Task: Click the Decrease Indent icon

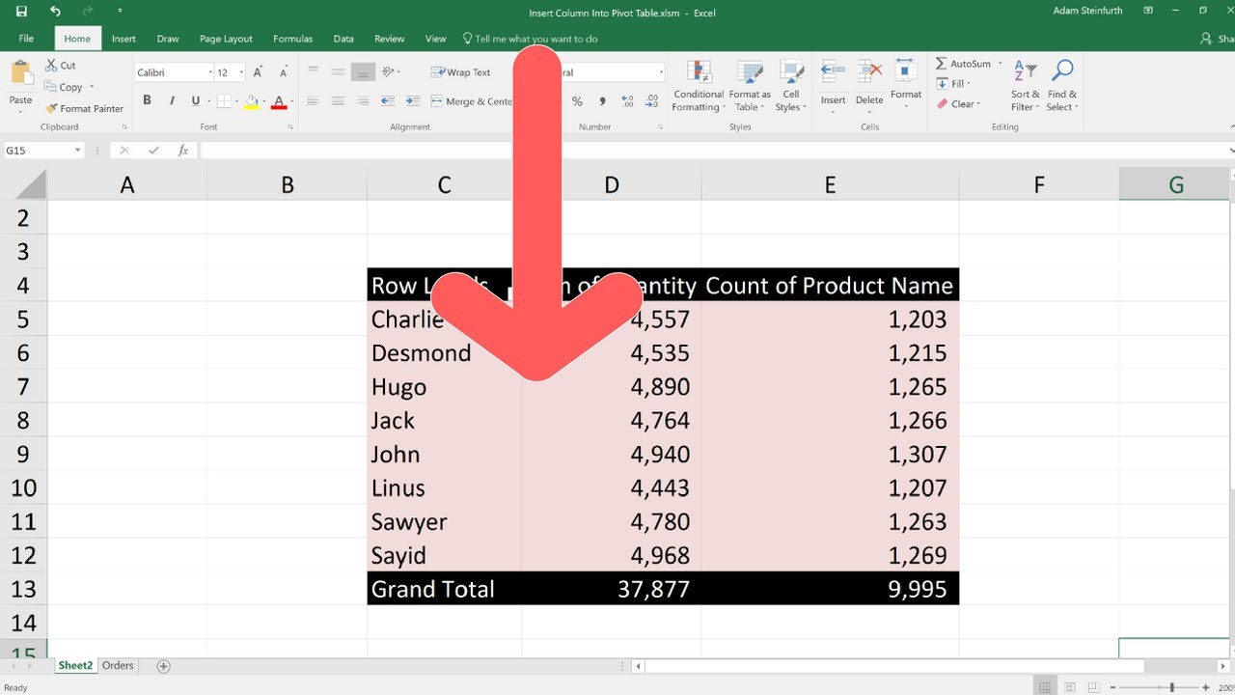Action: (x=388, y=101)
